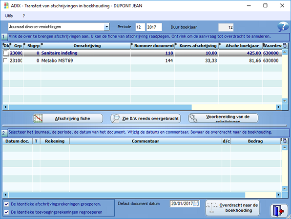The width and height of the screenshot is (291, 219).
Task: Click Voorbereiding van de schrijvingen button
Action: pos(223,119)
